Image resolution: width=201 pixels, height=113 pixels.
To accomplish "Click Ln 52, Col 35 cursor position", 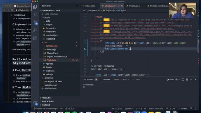I will [117, 109].
